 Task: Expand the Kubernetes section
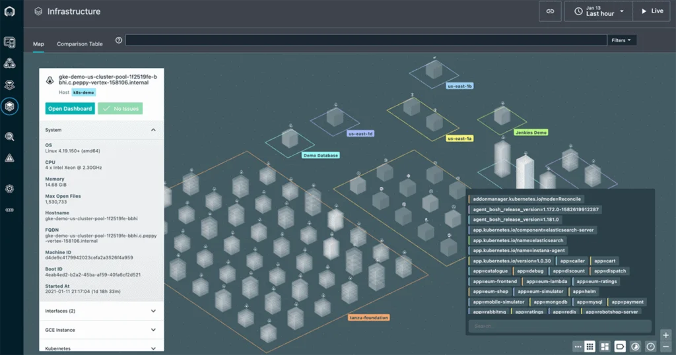(101, 347)
